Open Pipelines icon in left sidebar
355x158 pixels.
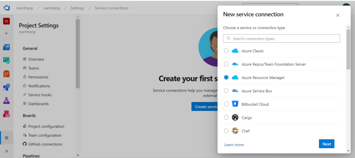(x=6, y=87)
